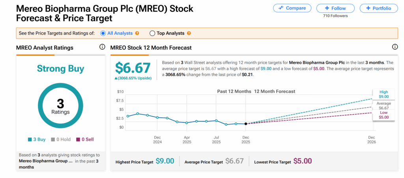Click the Lowest Price Target $5.00 value
Image resolution: width=404 pixels, height=178 pixels.
303,161
